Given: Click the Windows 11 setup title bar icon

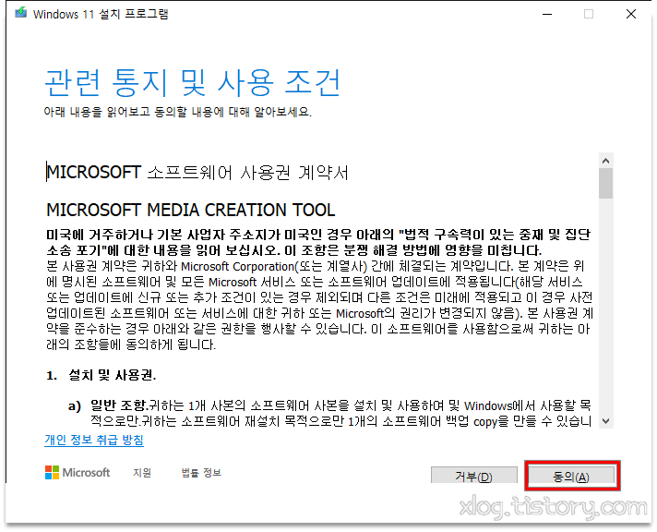Looking at the screenshot, I should tap(21, 14).
